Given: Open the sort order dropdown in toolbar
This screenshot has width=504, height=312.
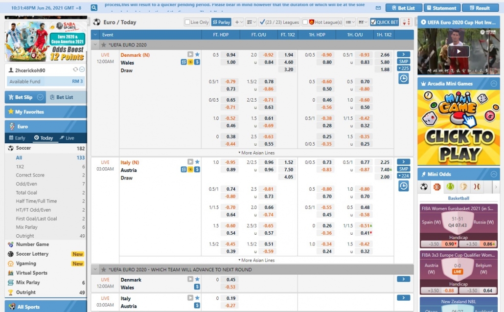Looking at the screenshot, I should (251, 22).
